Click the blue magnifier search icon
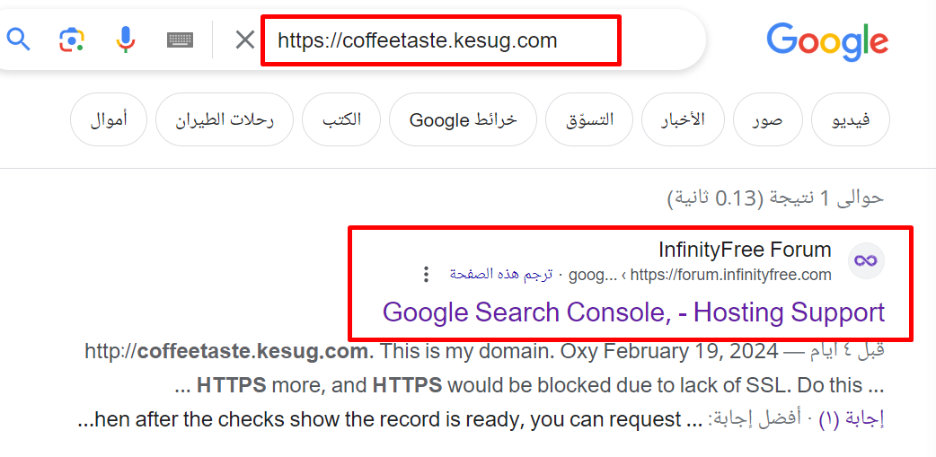Viewport: 936px width, 457px height. 18,40
